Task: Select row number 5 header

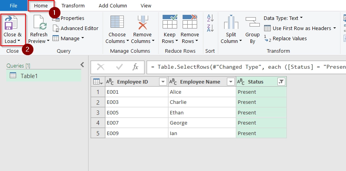Action: [98, 133]
